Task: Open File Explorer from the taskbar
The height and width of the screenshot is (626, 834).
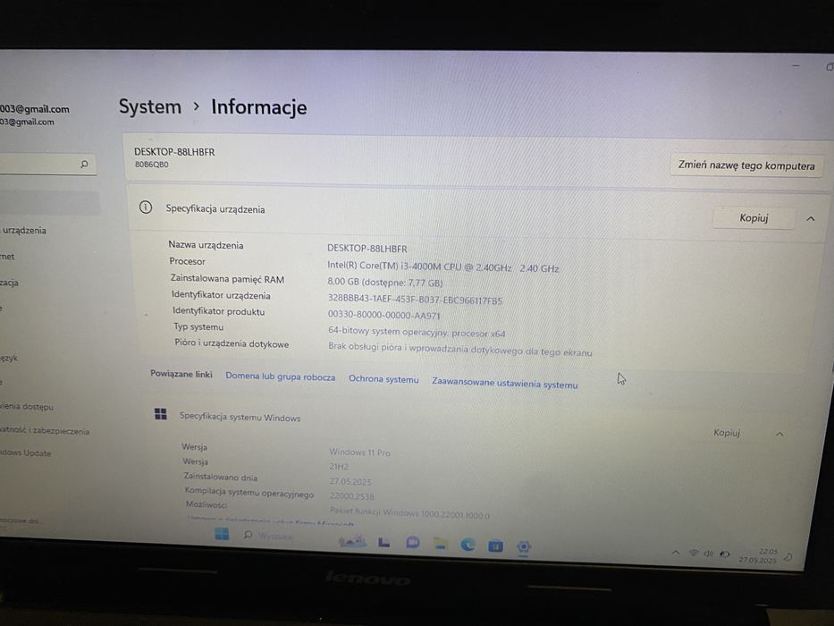Action: point(440,544)
